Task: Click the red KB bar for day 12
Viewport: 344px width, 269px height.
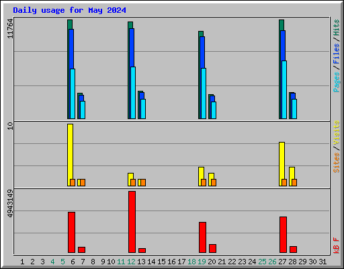Action: (132, 222)
